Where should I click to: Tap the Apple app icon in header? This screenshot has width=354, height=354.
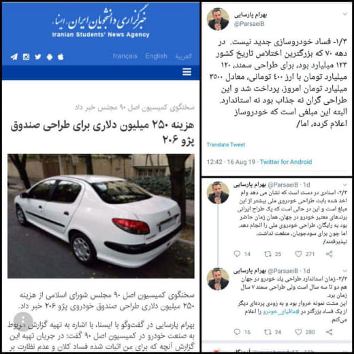click(x=61, y=57)
